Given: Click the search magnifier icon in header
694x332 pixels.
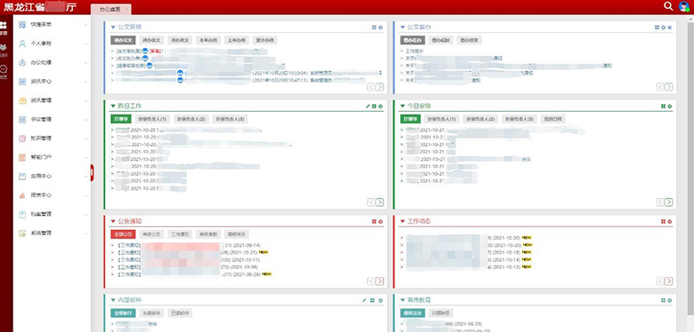Looking at the screenshot, I should 668,5.
